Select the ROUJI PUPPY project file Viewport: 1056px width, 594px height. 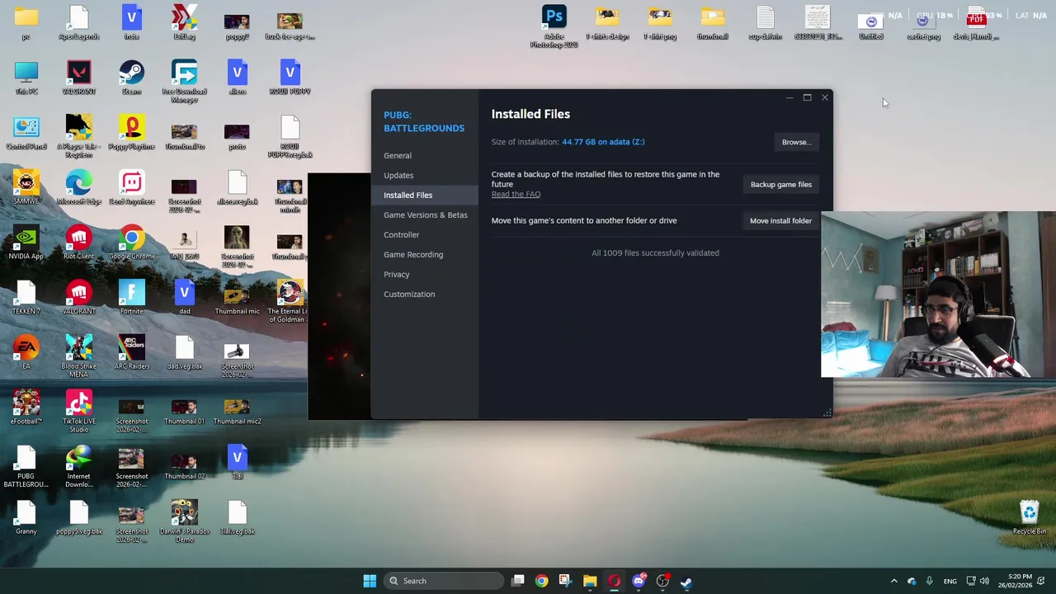point(290,78)
